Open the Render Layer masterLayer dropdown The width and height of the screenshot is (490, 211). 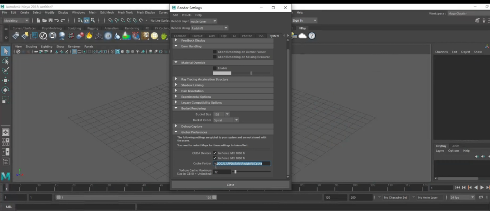[x=203, y=21]
